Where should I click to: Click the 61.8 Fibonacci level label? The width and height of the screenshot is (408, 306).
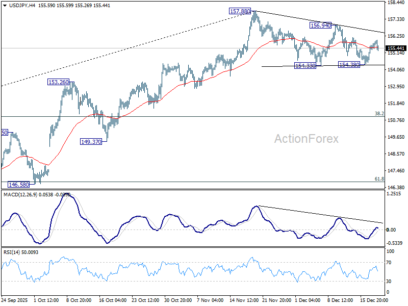379,179
